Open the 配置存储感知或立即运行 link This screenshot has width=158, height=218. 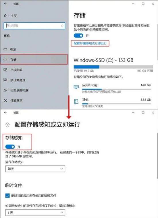pos(90,43)
